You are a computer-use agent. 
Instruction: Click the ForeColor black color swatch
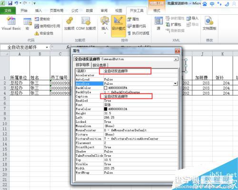106,109
